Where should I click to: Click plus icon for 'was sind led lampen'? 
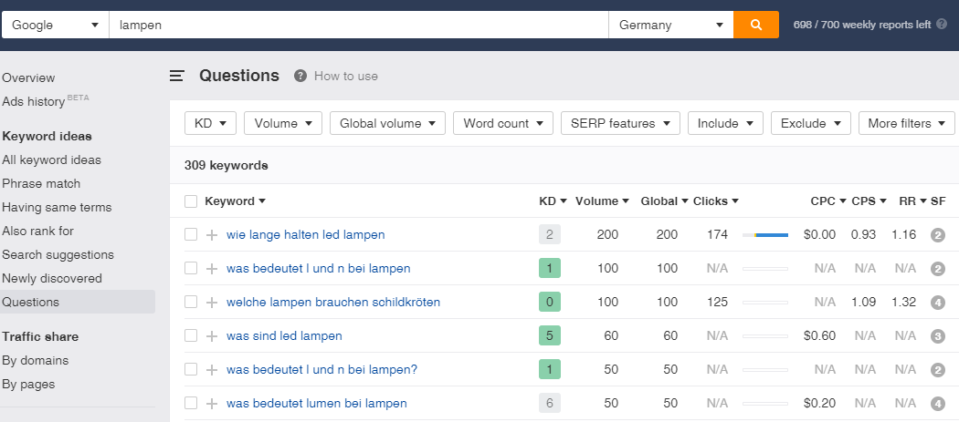[x=212, y=336]
